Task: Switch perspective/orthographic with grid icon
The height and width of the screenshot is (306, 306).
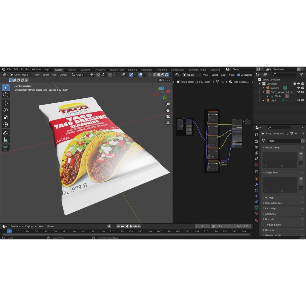Action: point(168,123)
